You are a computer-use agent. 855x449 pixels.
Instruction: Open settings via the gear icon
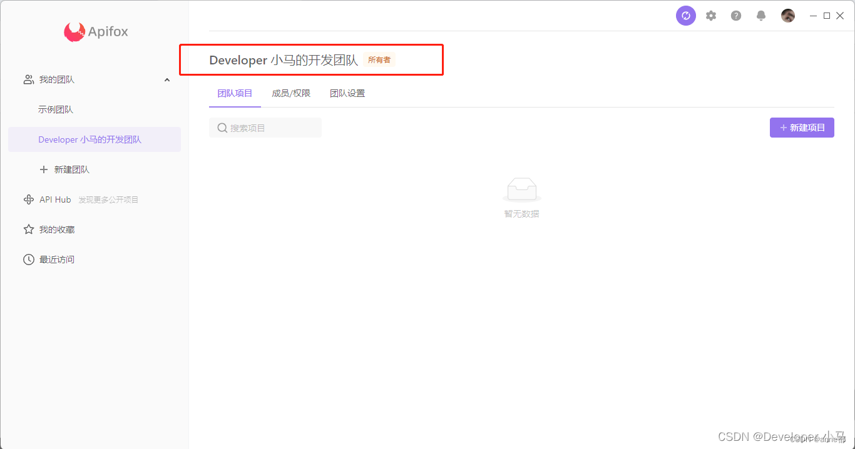tap(711, 16)
